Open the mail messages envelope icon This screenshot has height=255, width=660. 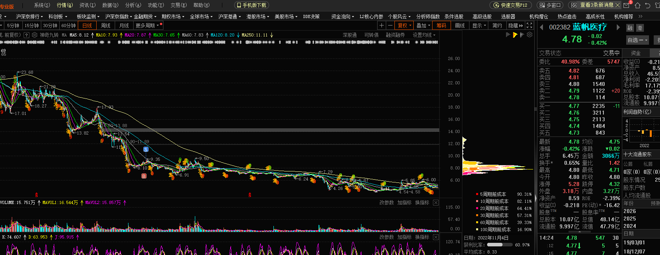coord(627,5)
